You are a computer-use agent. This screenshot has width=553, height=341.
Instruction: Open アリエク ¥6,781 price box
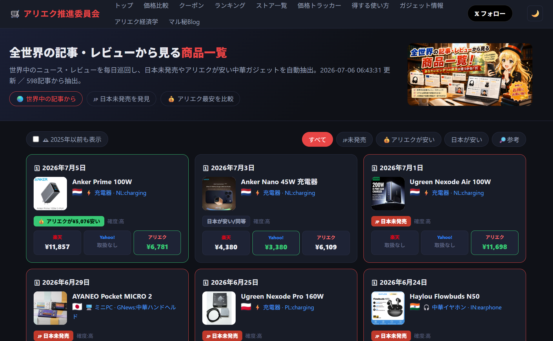157,243
